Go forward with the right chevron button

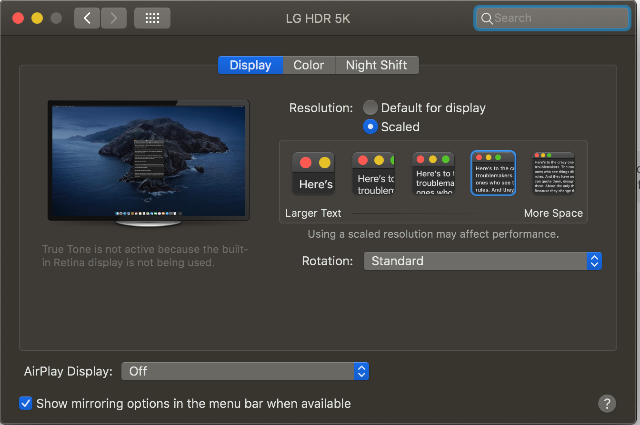point(113,19)
